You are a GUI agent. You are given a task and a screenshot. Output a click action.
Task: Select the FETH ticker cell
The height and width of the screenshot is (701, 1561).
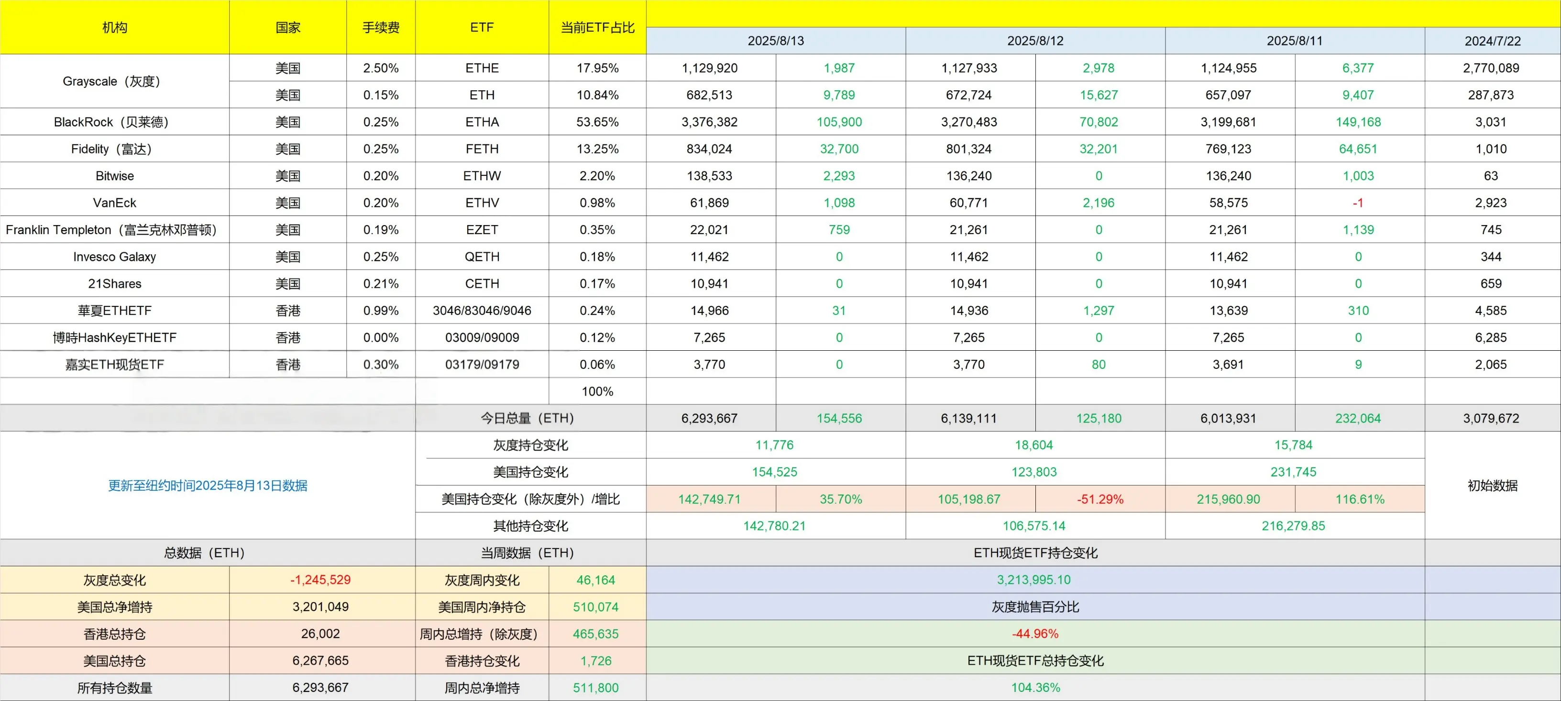coord(482,149)
